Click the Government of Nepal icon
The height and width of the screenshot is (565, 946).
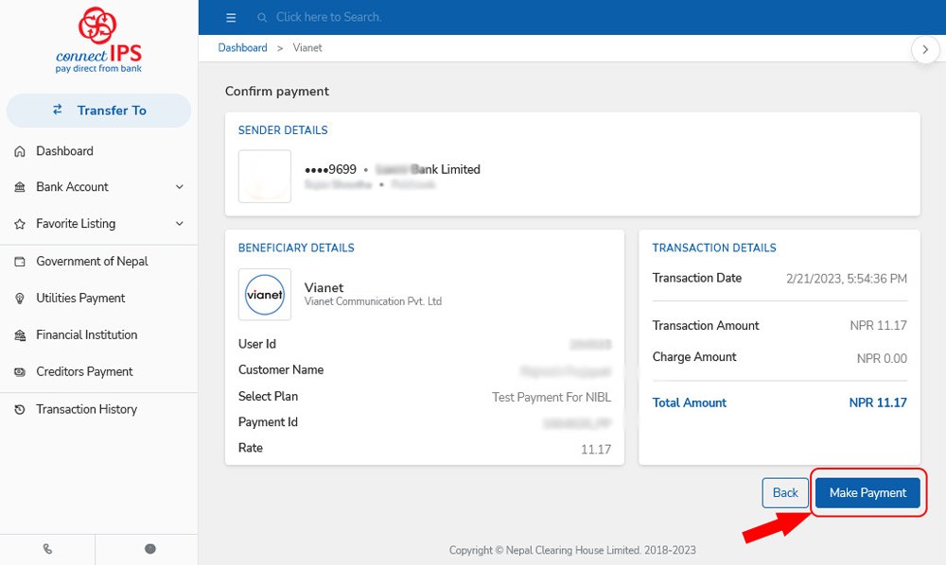coord(20,262)
